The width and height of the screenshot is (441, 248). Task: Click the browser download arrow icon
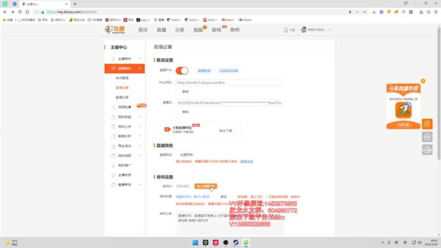pos(421,12)
